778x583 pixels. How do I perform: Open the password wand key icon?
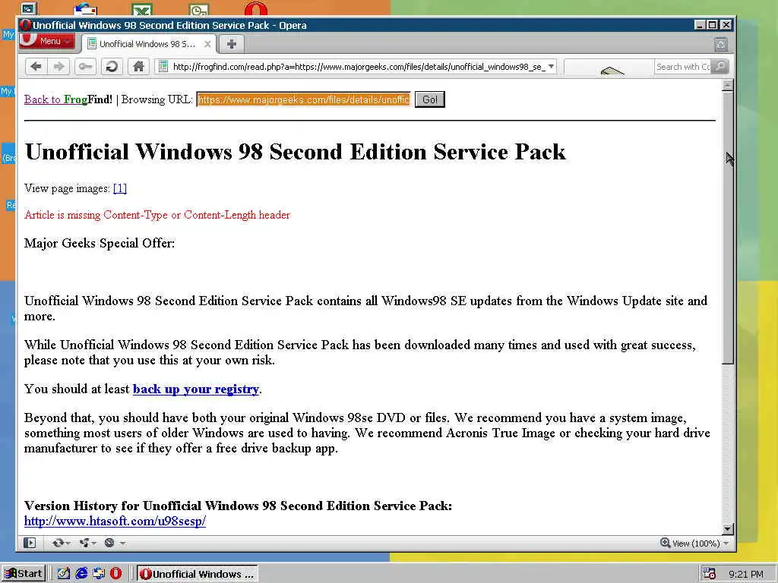pyautogui.click(x=85, y=66)
